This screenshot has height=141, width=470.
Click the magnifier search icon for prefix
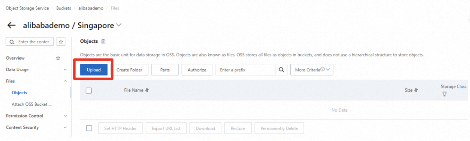click(281, 70)
